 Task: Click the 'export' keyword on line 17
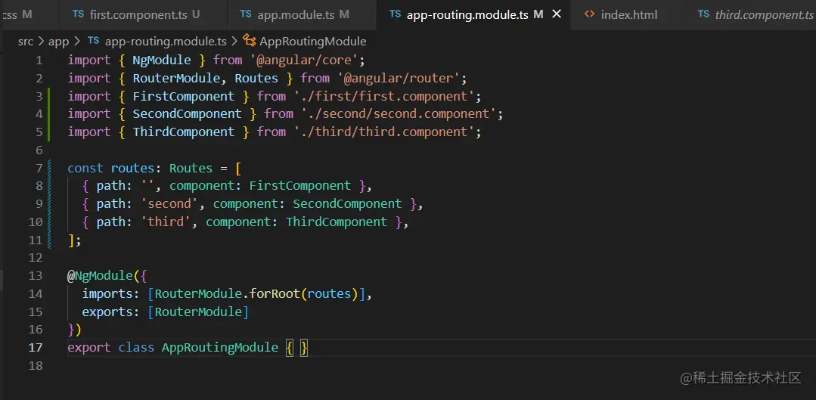pos(89,348)
